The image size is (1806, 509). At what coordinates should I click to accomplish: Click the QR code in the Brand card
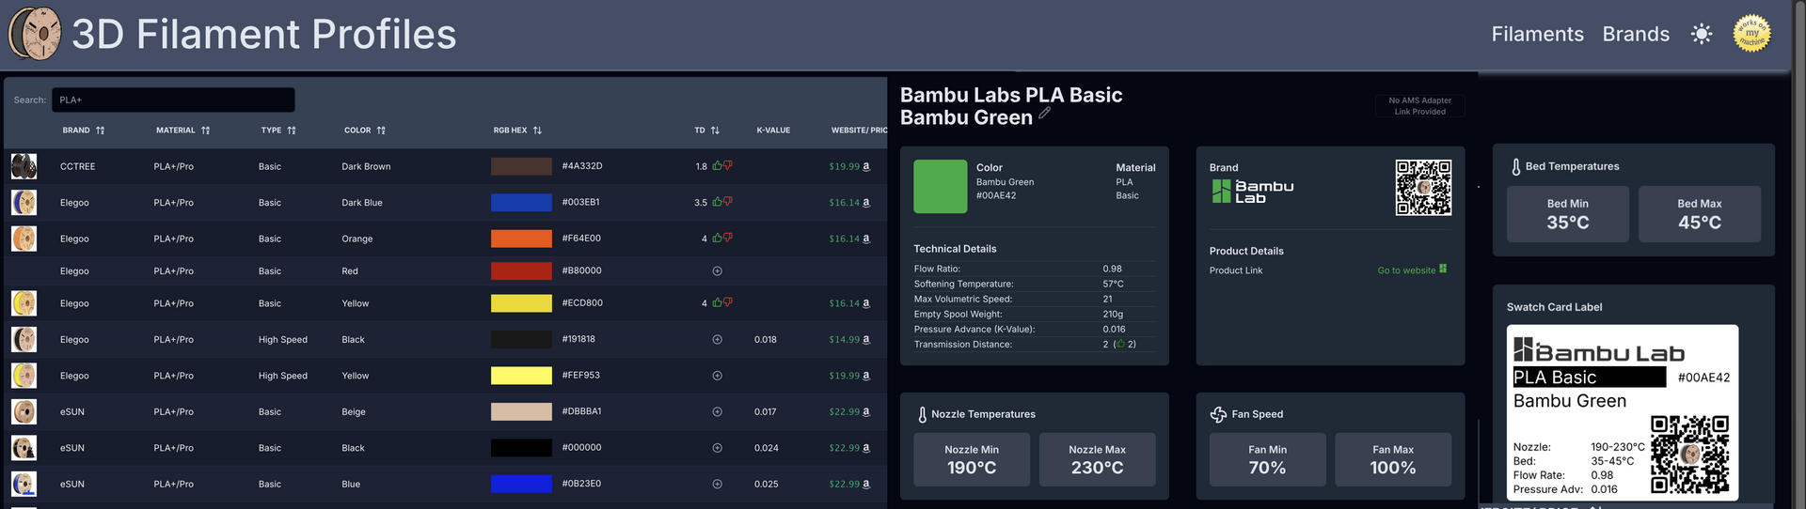pos(1422,188)
